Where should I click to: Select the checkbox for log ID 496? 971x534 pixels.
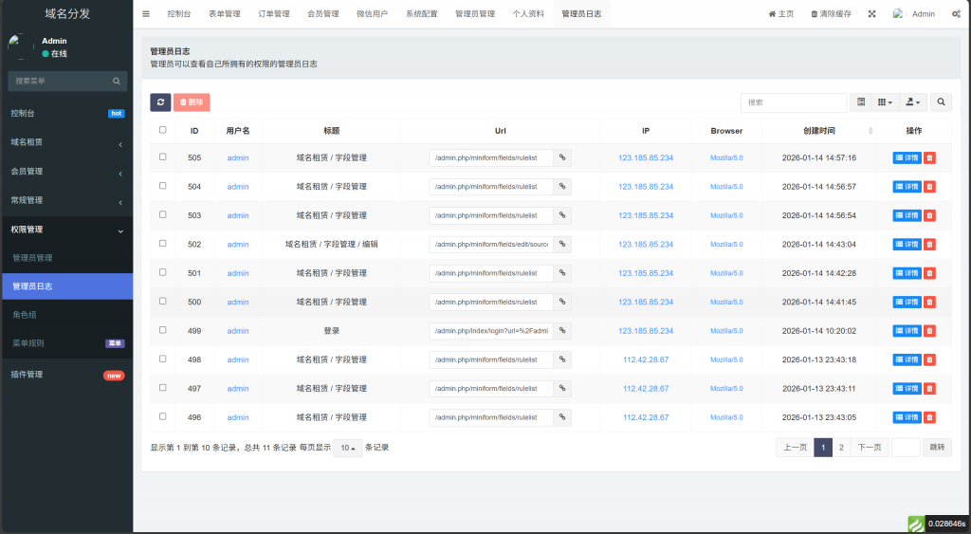pos(163,416)
